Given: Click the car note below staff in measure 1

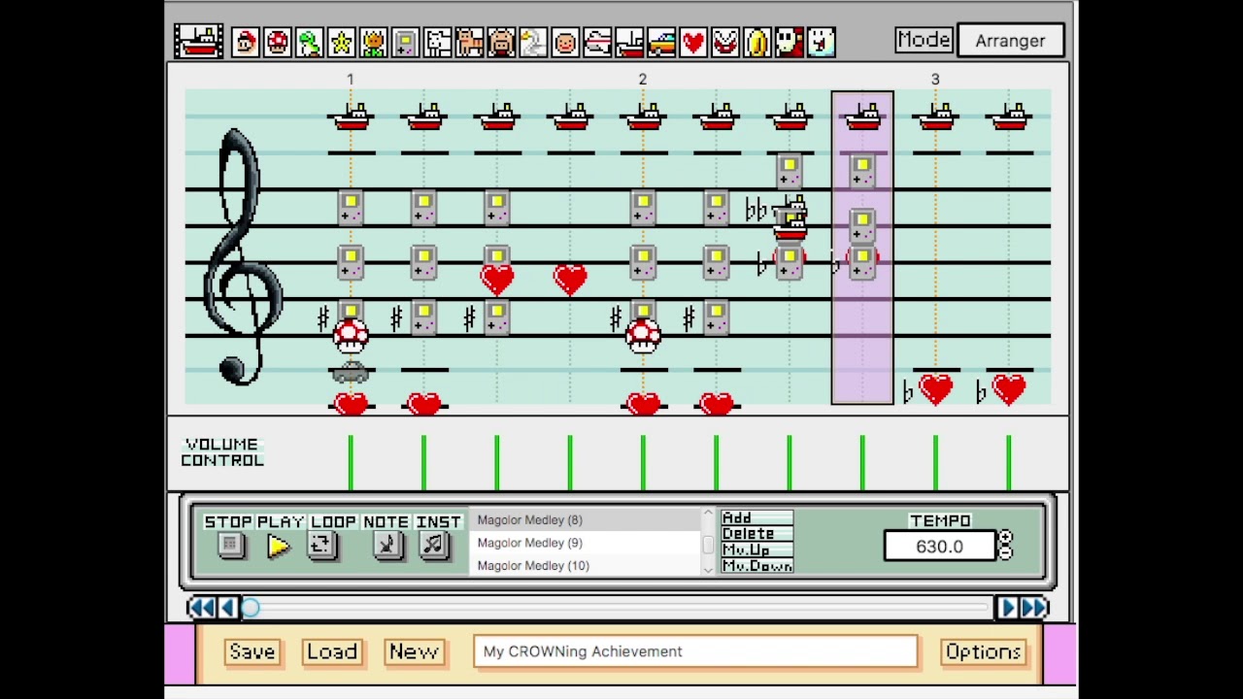Looking at the screenshot, I should point(351,372).
